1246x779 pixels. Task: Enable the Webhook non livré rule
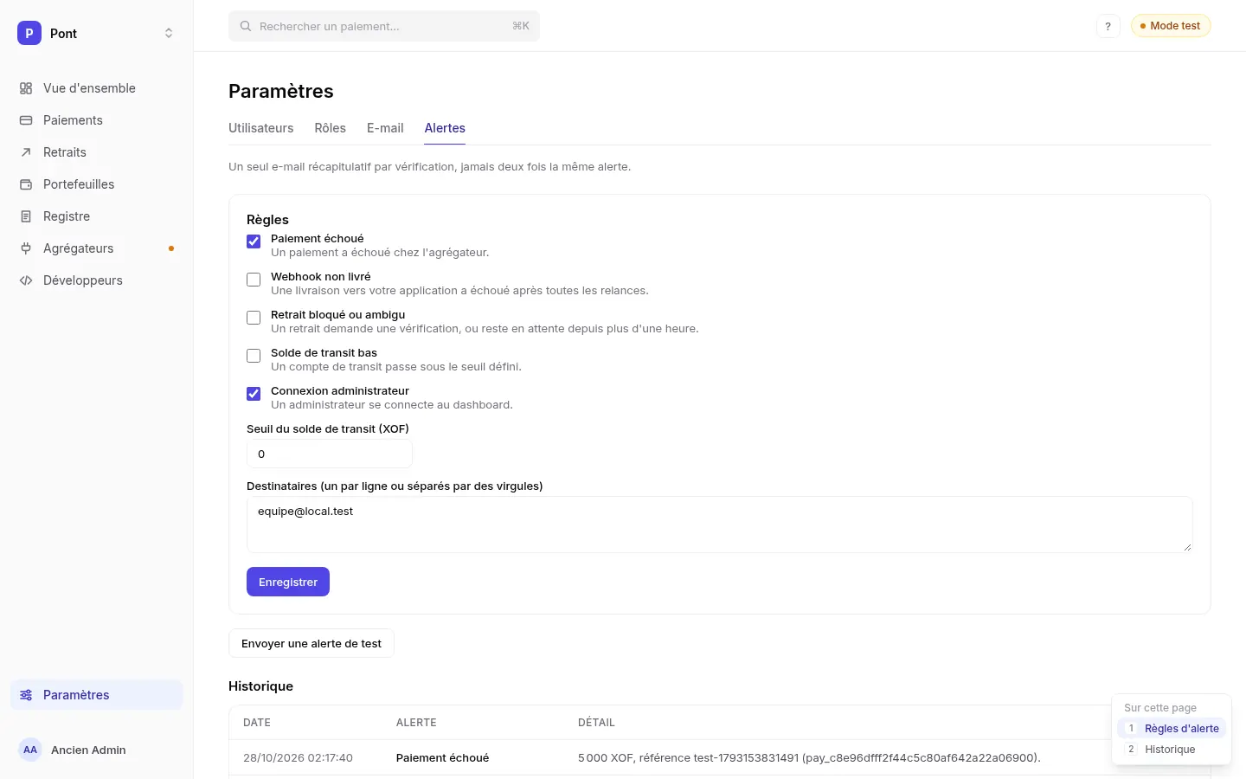point(254,280)
